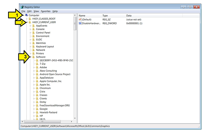The width and height of the screenshot is (206, 132).
Task: Click the AppEvents folder icon
Action: tap(34, 26)
